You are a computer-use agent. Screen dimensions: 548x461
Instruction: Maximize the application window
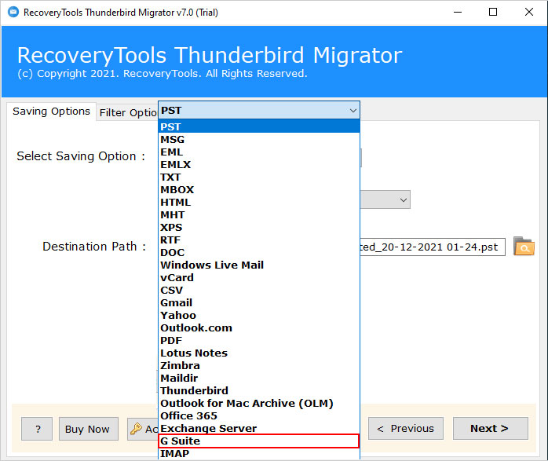(x=493, y=13)
